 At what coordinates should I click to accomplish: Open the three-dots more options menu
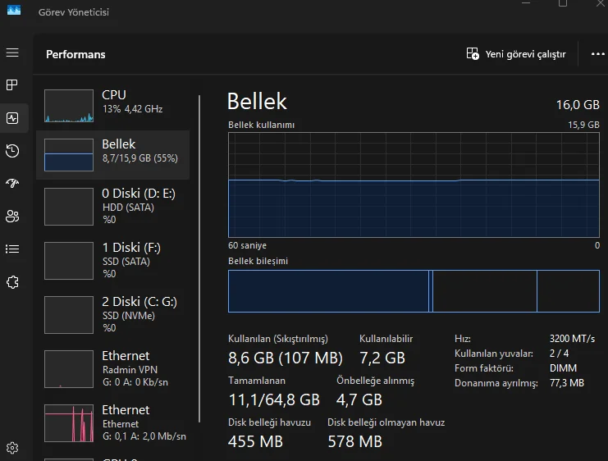coord(597,54)
